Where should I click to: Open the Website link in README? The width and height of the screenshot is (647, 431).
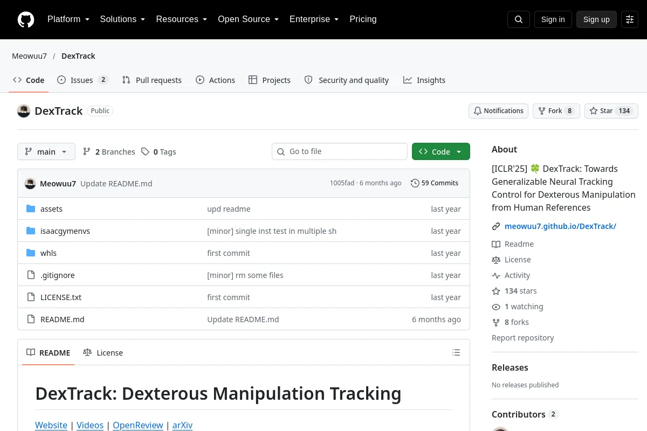[x=51, y=425]
